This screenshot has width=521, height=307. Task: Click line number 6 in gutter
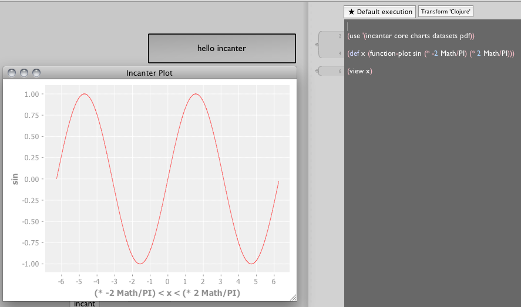tap(340, 71)
